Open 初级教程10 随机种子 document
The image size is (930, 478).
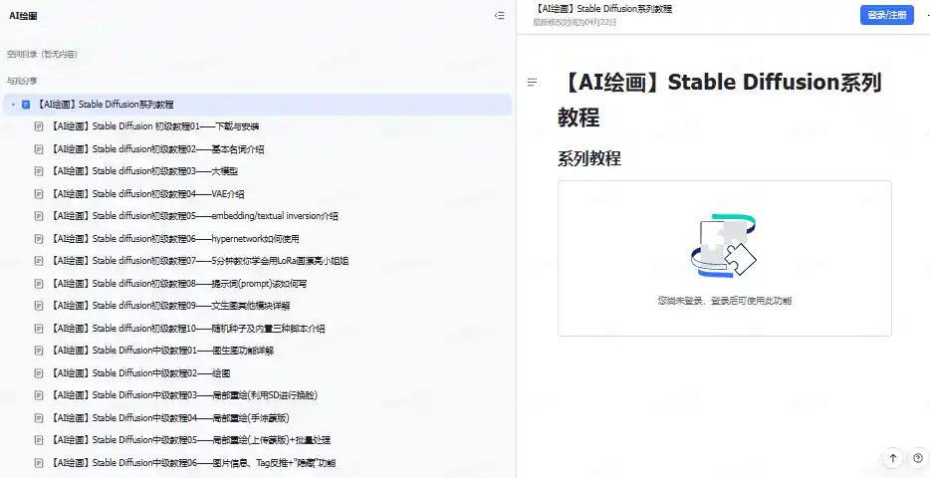tap(187, 328)
